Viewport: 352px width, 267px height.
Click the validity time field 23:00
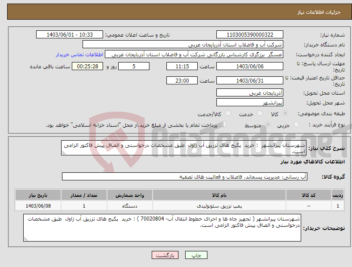point(182,80)
